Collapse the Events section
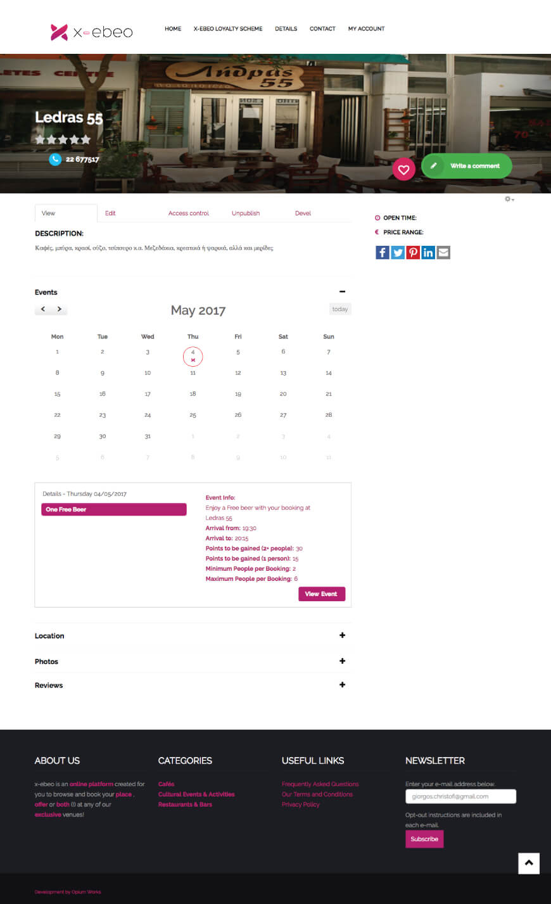This screenshot has height=904, width=551. tap(342, 291)
